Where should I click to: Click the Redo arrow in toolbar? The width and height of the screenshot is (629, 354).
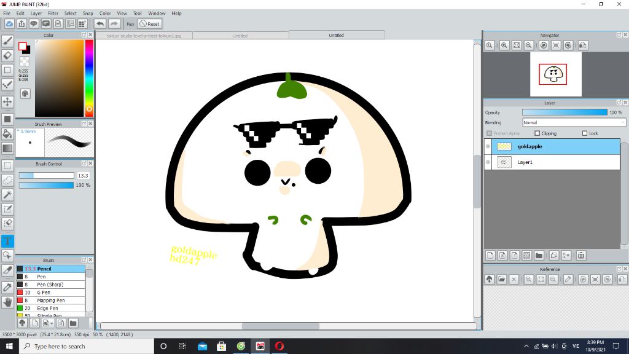[114, 24]
